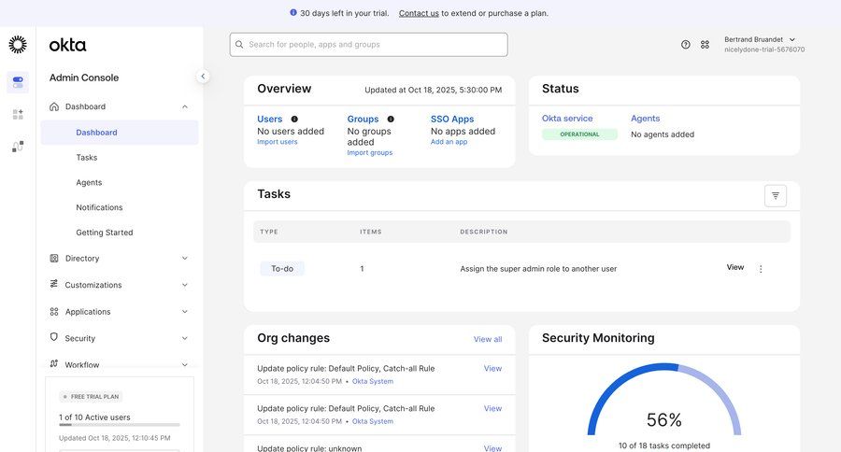
Task: Collapse the Dashboard menu chevron
Action: (184, 106)
